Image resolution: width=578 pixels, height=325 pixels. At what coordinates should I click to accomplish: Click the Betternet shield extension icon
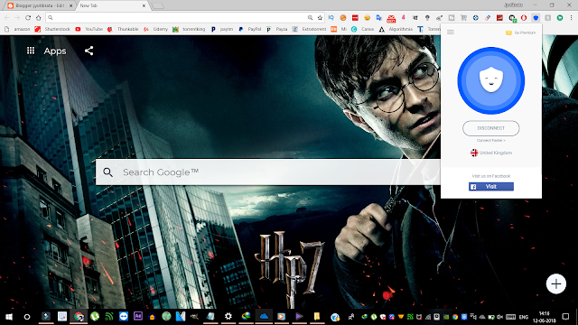tap(536, 18)
